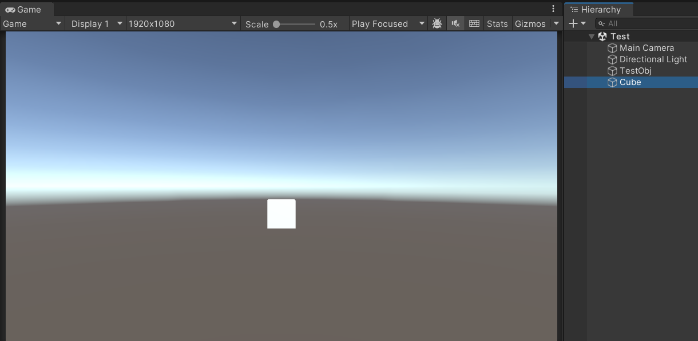The width and height of the screenshot is (698, 341).
Task: Switch to the Game tab
Action: (x=23, y=9)
